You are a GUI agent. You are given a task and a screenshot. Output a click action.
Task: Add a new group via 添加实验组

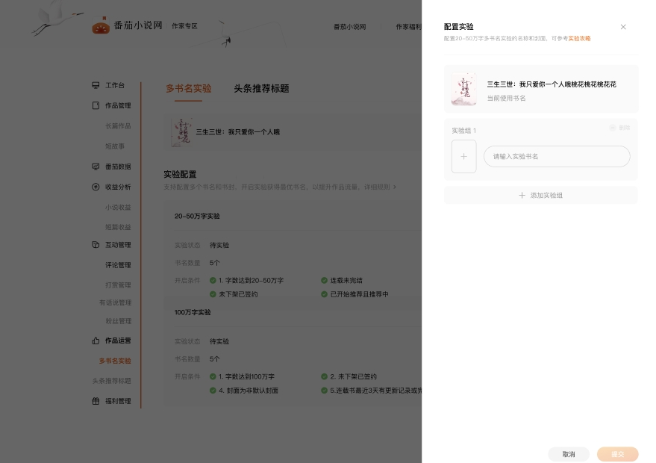(x=540, y=196)
